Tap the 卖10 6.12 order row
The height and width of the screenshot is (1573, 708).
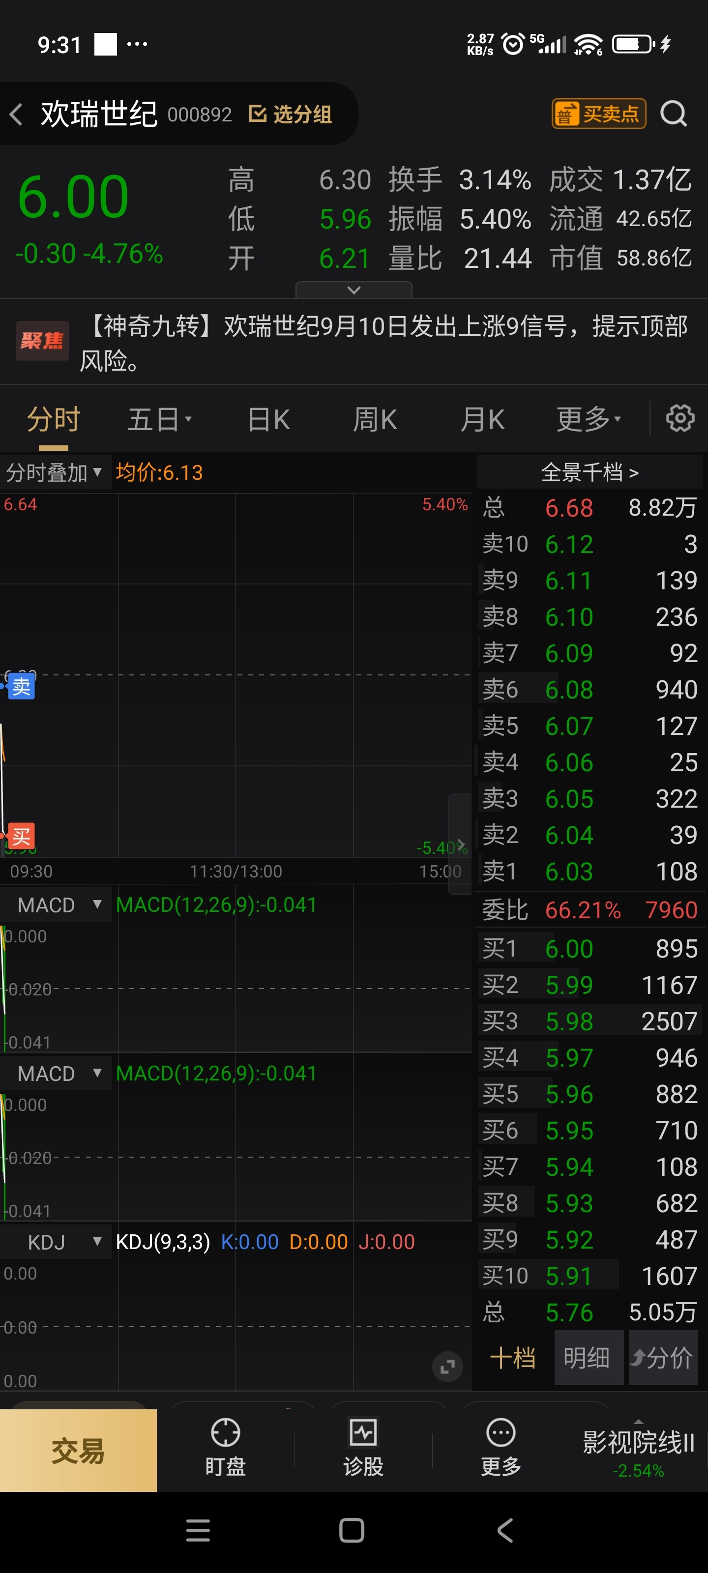pyautogui.click(x=590, y=544)
